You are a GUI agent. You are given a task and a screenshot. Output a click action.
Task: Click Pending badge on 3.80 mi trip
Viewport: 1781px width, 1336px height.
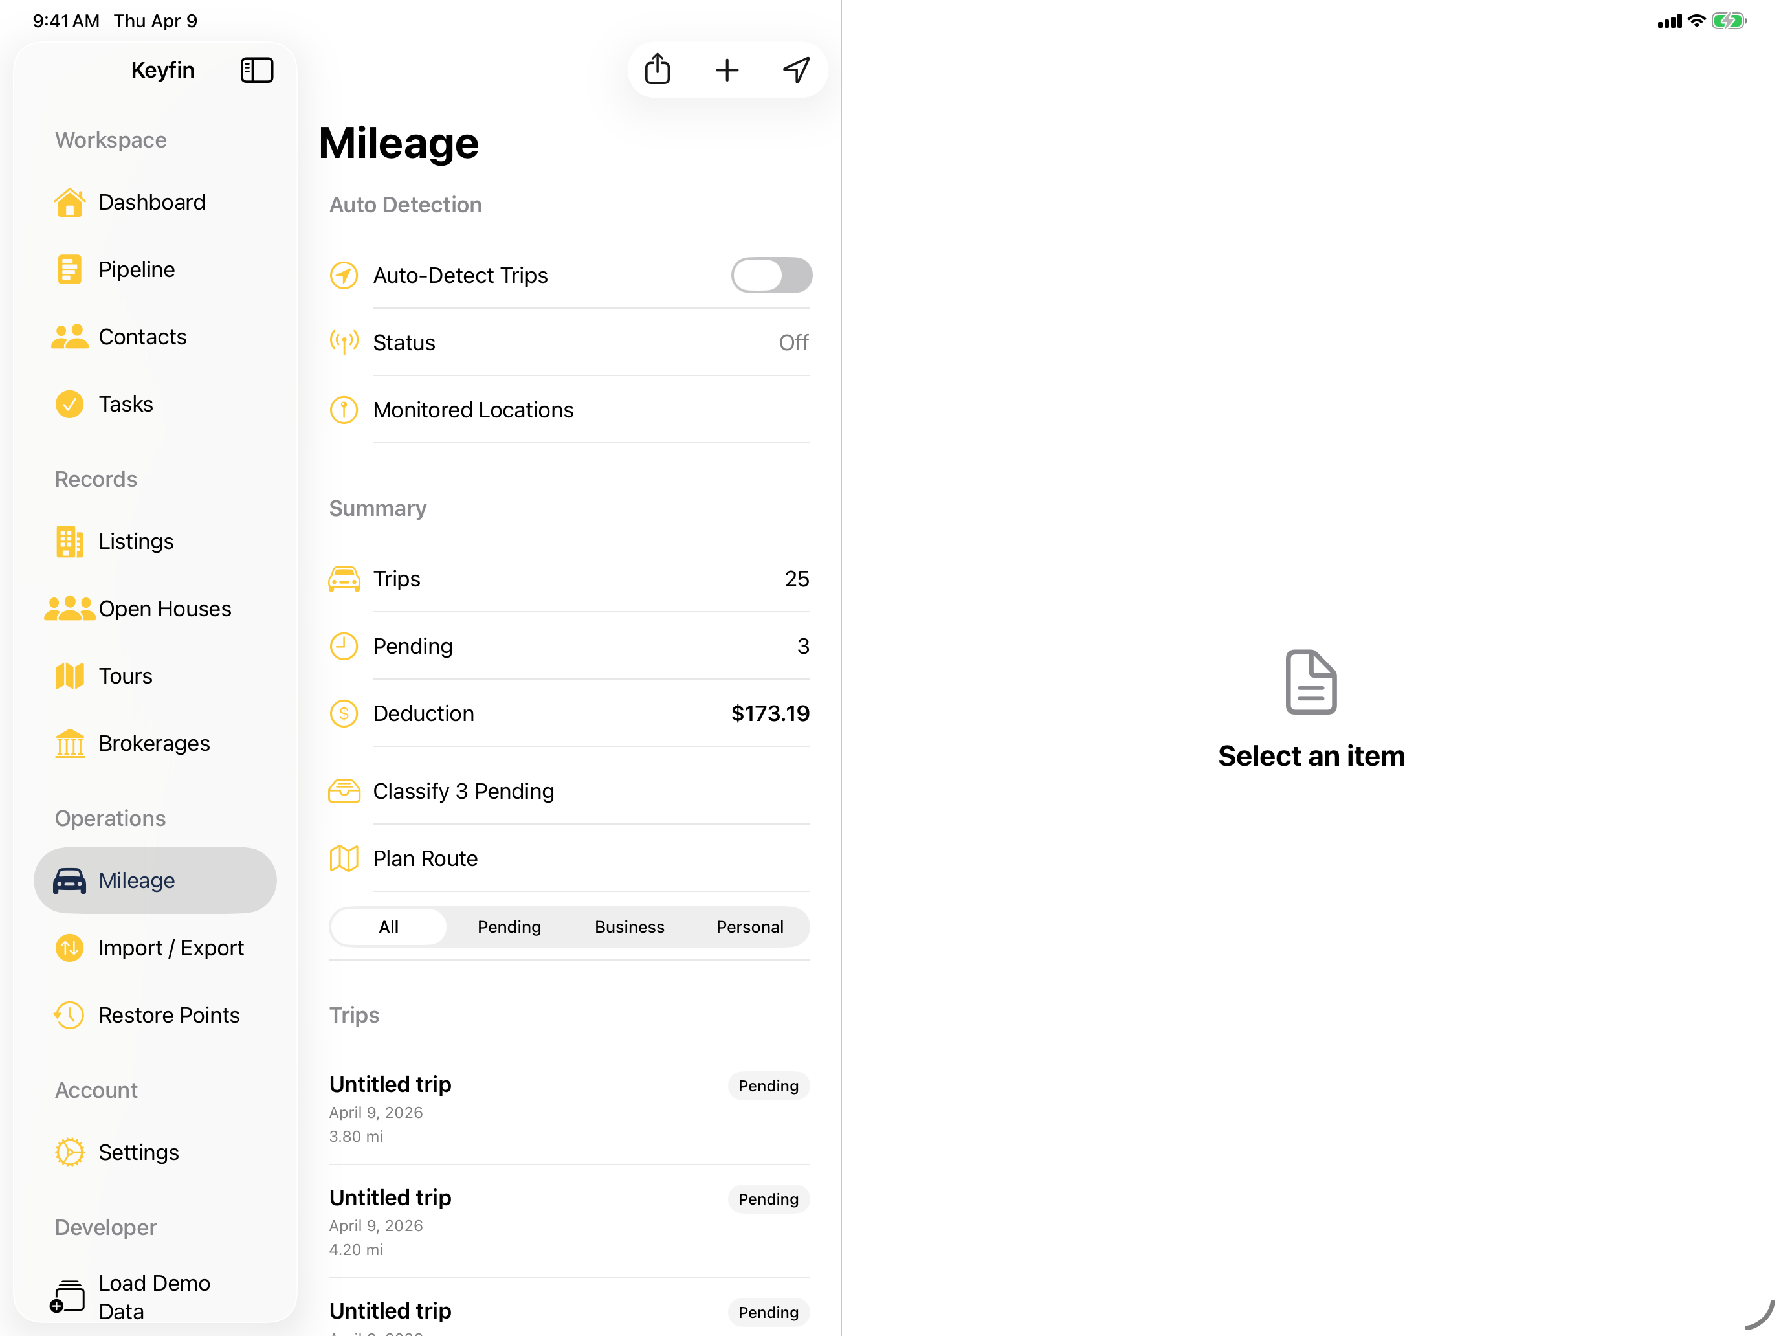coord(768,1085)
